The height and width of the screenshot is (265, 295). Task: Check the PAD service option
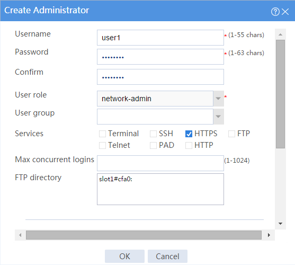tap(153, 146)
